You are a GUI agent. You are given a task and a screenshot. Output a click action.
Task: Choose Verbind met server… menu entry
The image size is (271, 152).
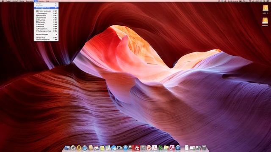46,40
